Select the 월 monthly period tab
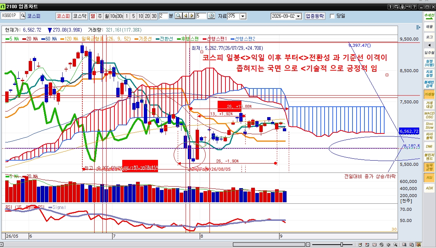The image size is (436, 248). point(107,16)
